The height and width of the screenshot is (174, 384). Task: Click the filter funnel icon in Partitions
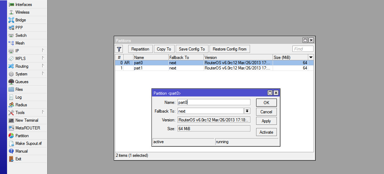point(119,49)
